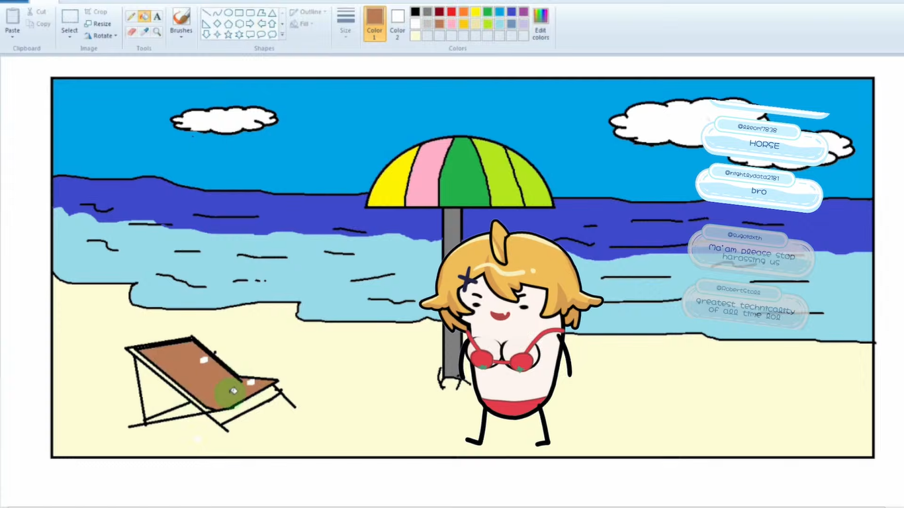The width and height of the screenshot is (904, 508).
Task: Choose the Four-point star shape
Action: pos(217,34)
